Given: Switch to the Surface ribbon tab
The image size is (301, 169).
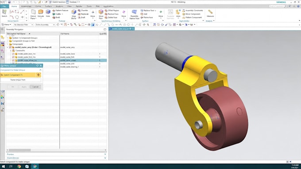Looking at the screenshot, I should [x=48, y=6].
